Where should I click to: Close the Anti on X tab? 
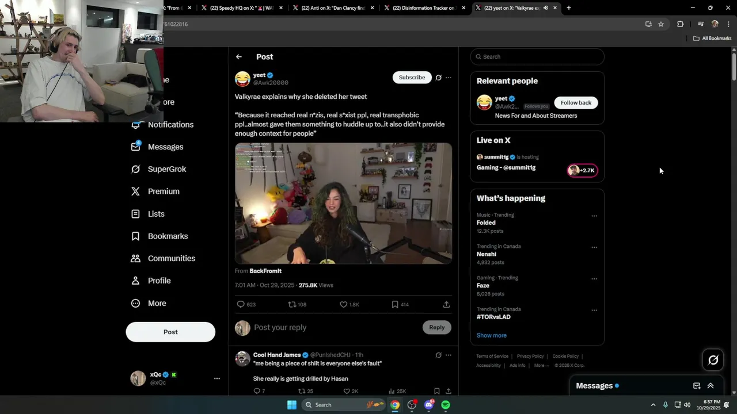(373, 8)
